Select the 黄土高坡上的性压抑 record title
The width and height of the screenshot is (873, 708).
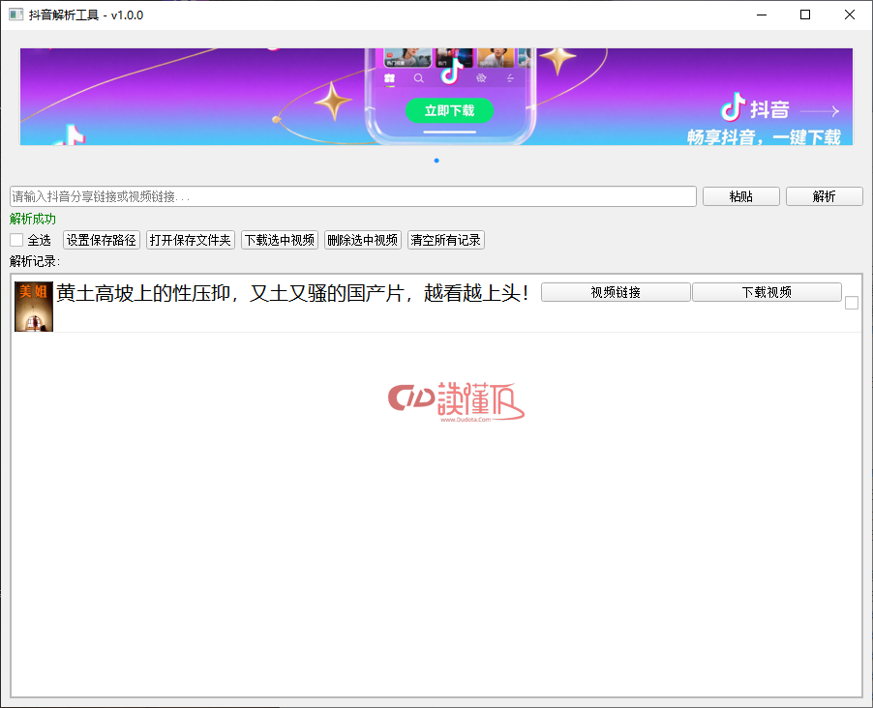pos(292,293)
